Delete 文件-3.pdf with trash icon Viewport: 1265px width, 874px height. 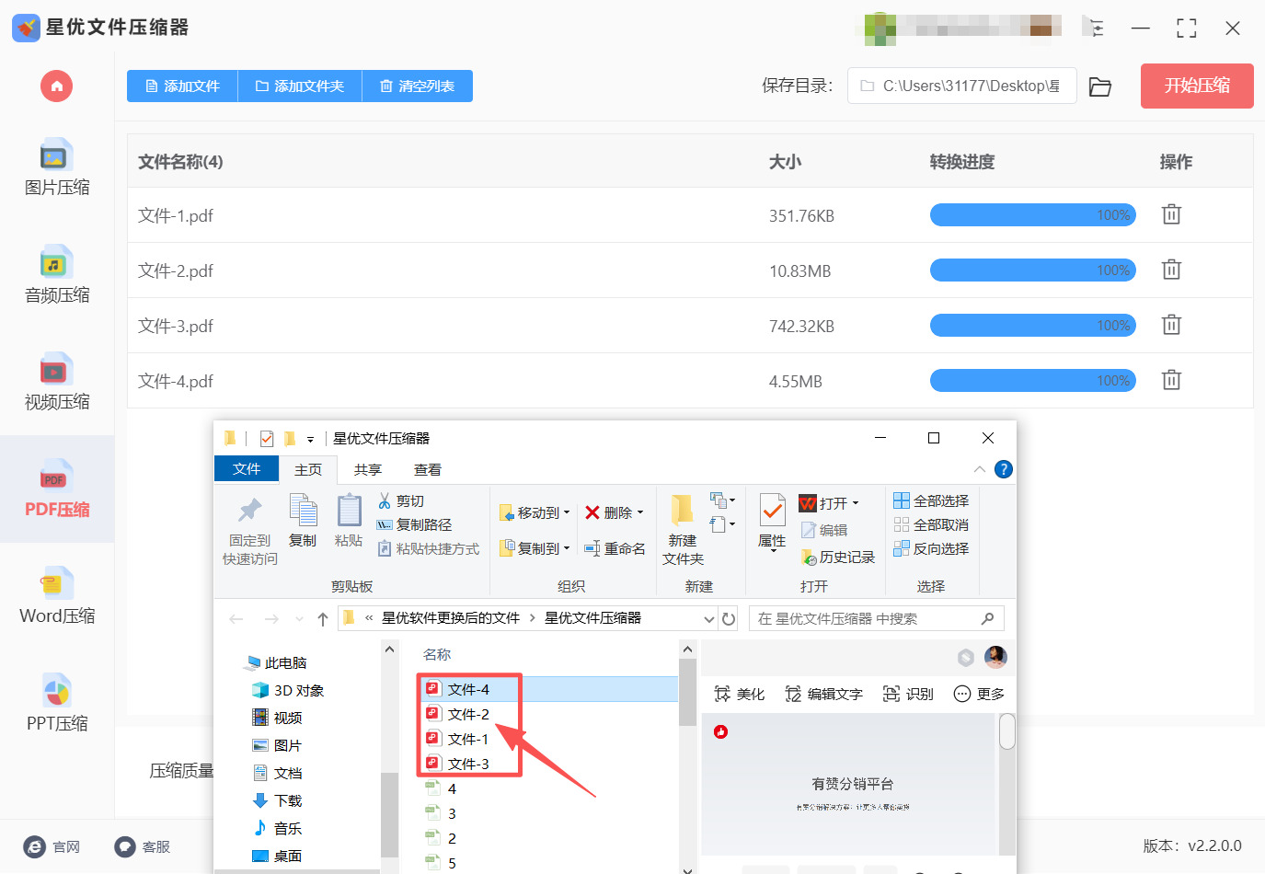1171,325
